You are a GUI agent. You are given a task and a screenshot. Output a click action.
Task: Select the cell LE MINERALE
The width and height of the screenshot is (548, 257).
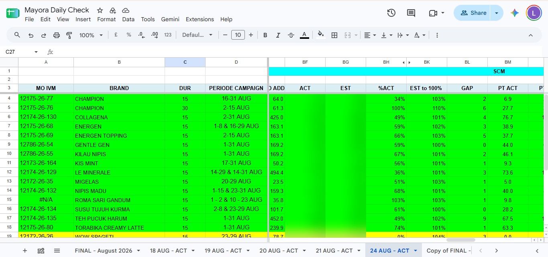point(119,173)
